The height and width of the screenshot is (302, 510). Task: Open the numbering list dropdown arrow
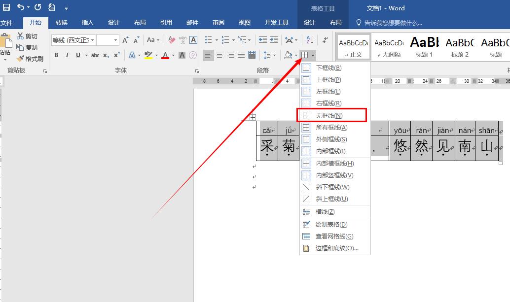pos(233,40)
